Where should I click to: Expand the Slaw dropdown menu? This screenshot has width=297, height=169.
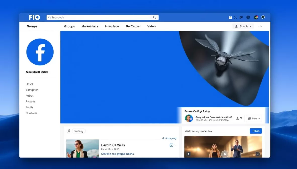pos(254,118)
